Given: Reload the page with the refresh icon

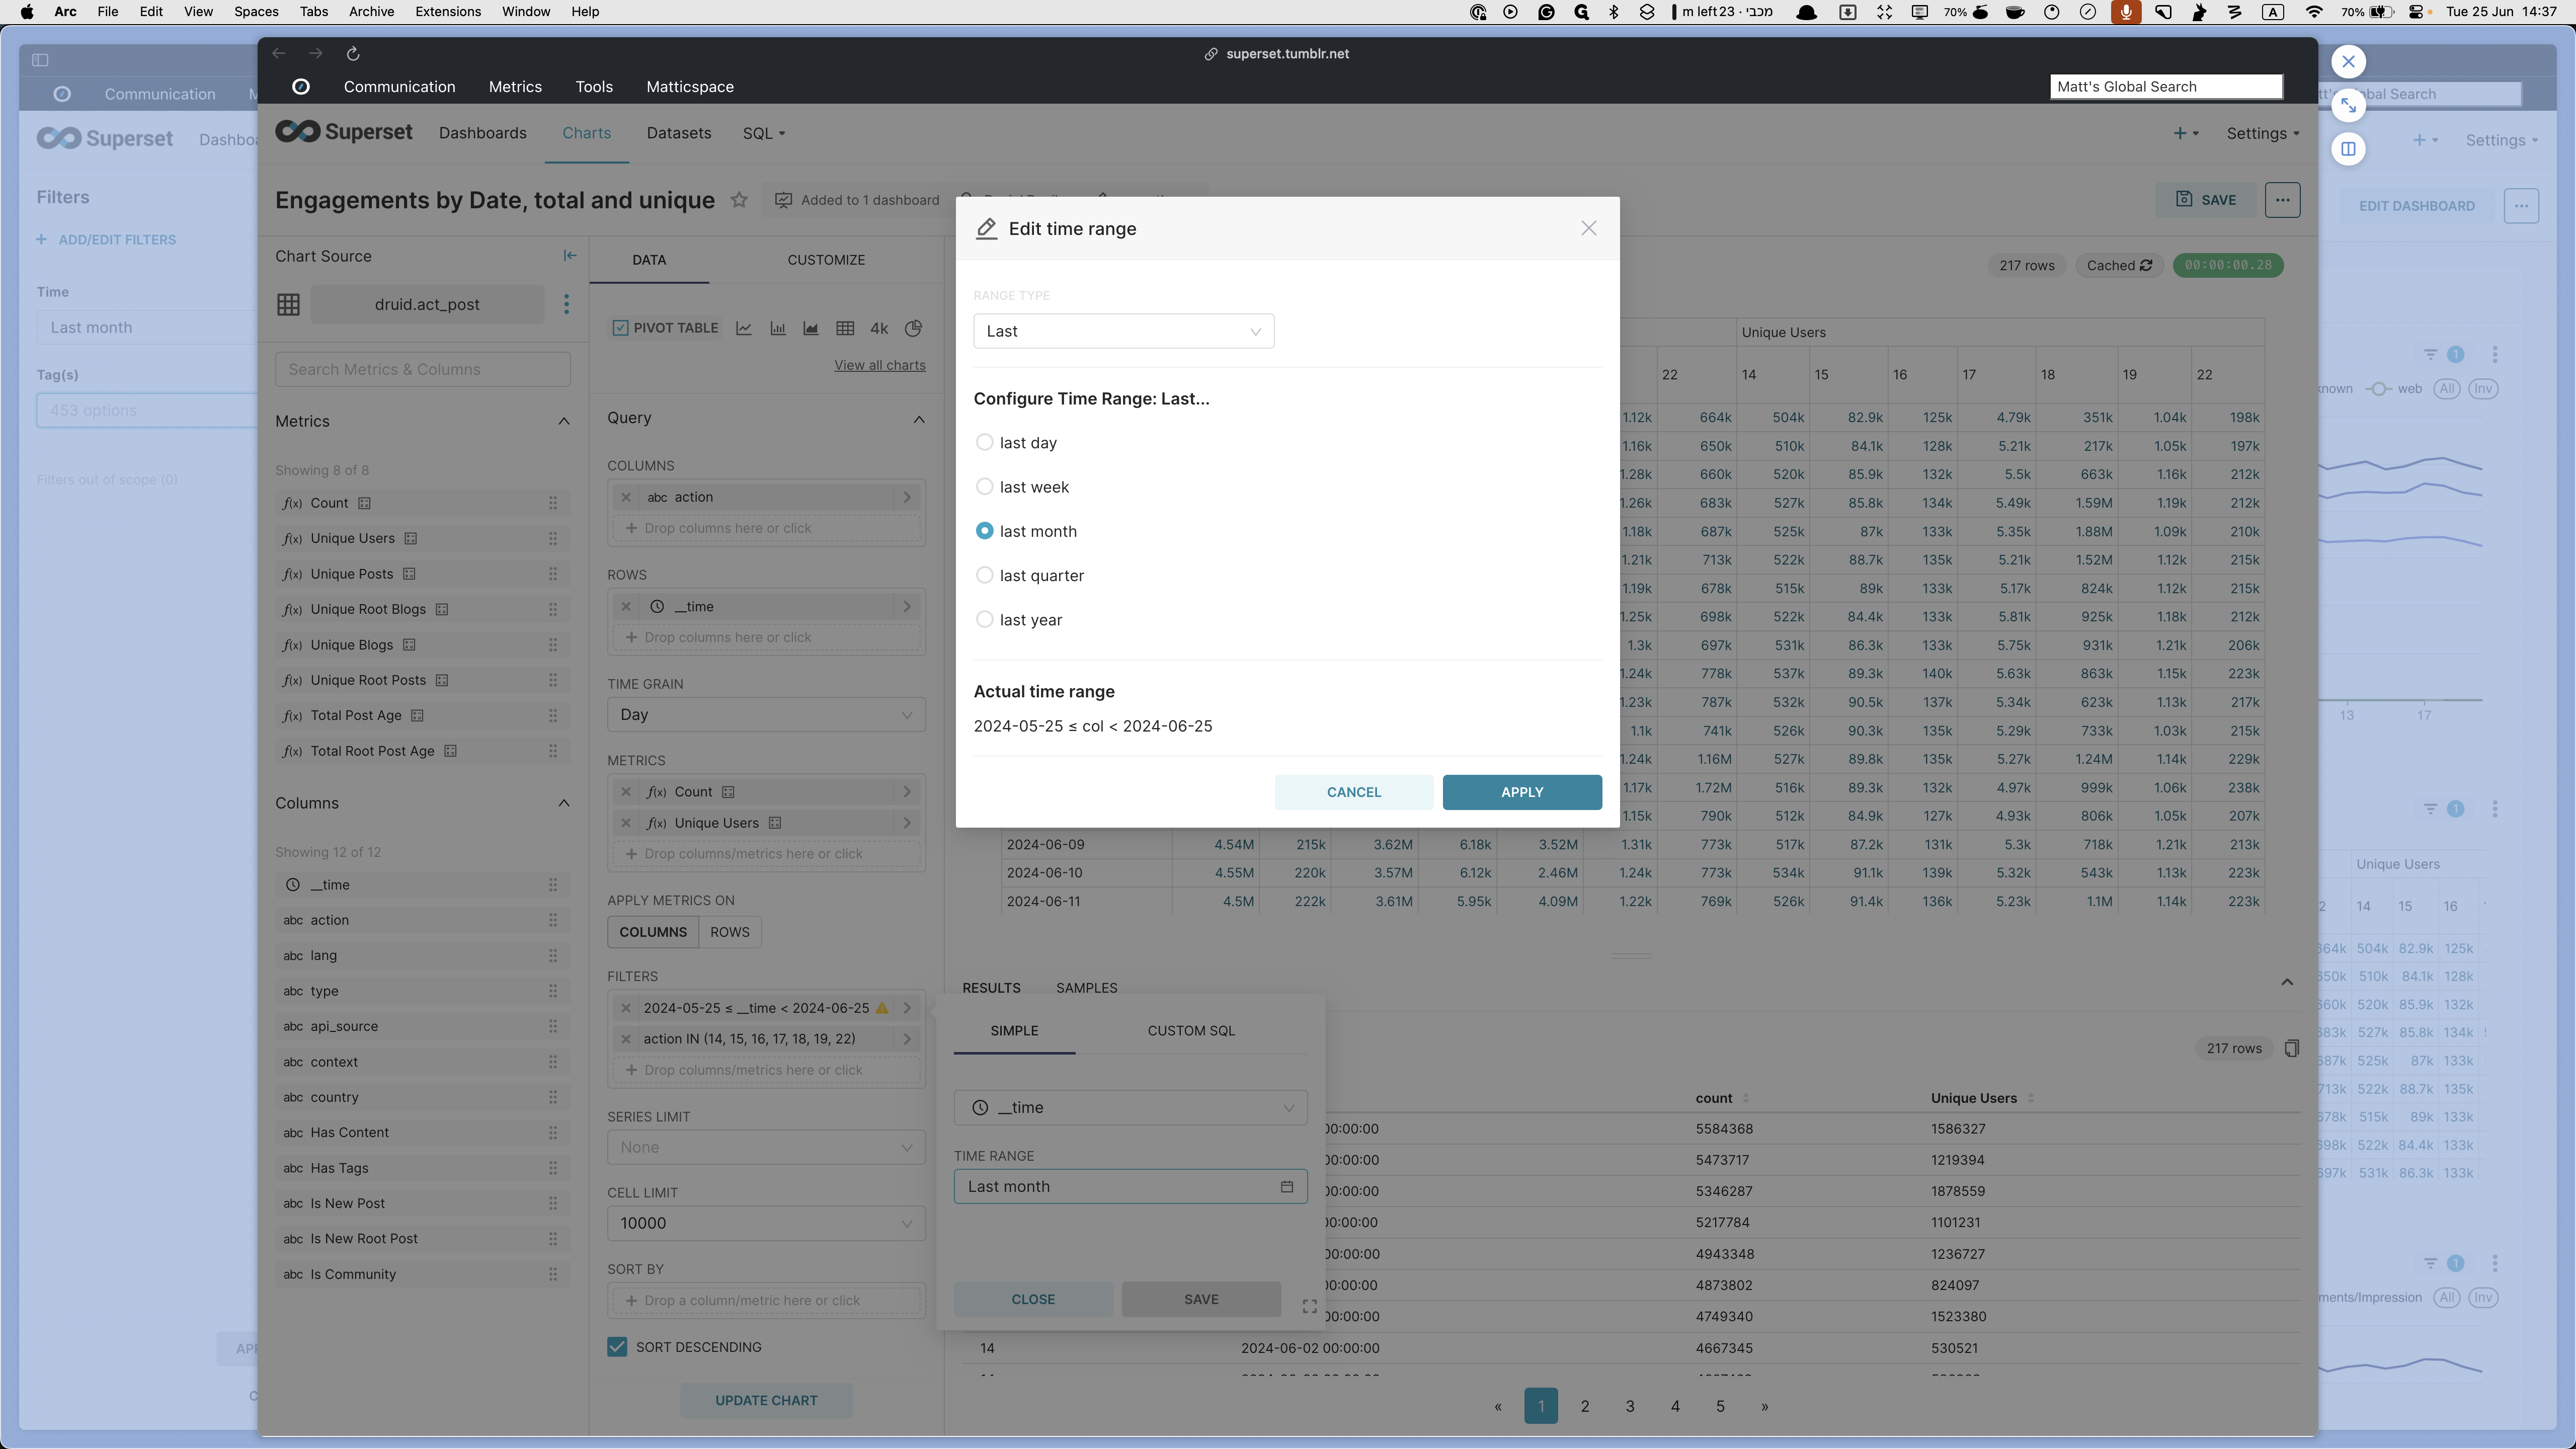Looking at the screenshot, I should 353,54.
